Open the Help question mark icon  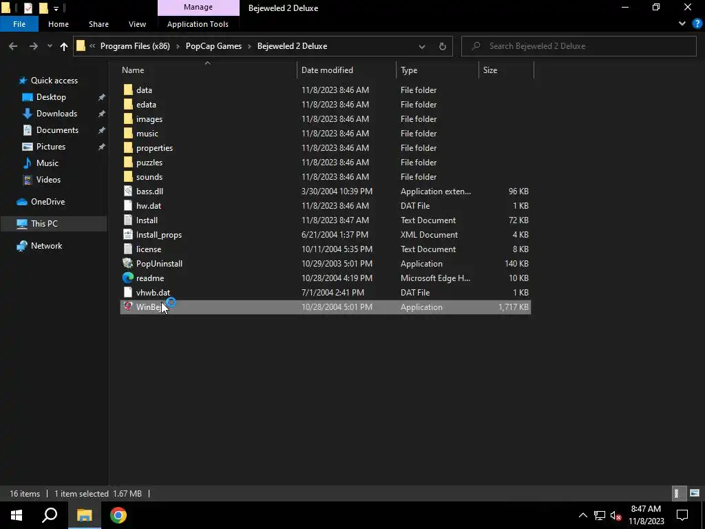click(697, 24)
